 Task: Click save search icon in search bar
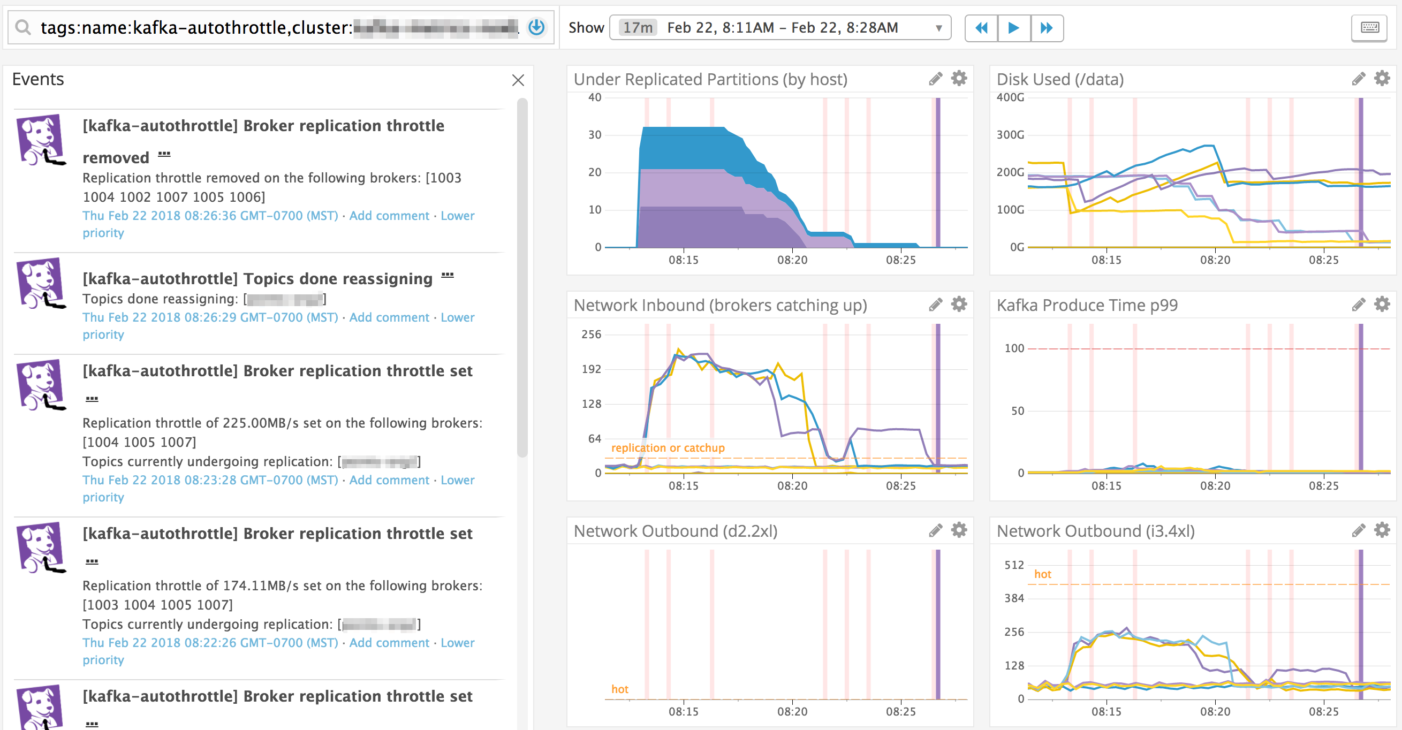pyautogui.click(x=536, y=27)
